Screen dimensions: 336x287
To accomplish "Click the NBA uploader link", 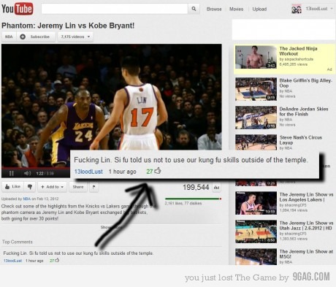I will [x=26, y=199].
